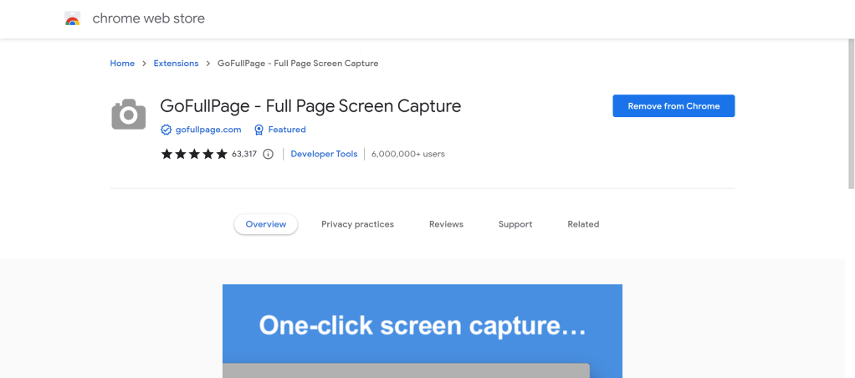Open the Developer Tools category link
This screenshot has width=855, height=378.
[x=324, y=154]
